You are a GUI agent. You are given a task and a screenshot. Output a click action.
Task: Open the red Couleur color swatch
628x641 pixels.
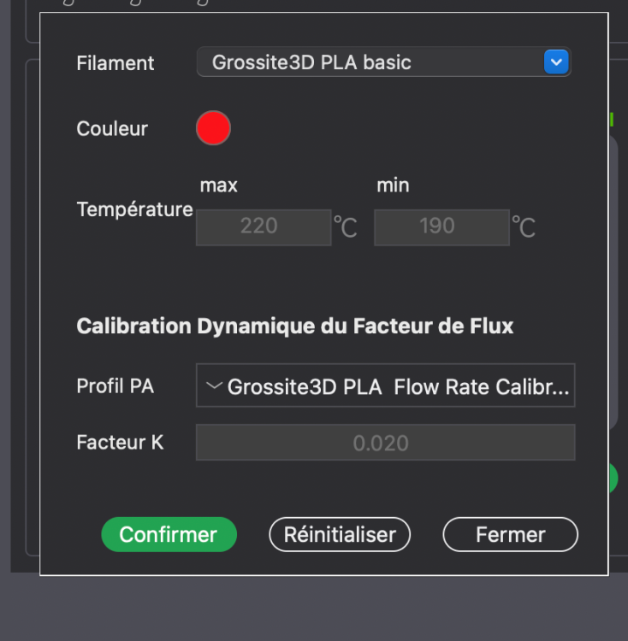tap(213, 129)
